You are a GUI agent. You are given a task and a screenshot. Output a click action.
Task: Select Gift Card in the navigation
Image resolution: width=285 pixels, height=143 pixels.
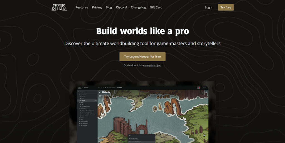[156, 7]
